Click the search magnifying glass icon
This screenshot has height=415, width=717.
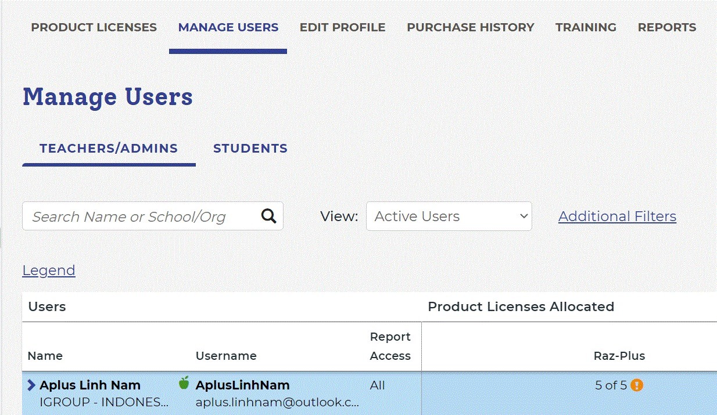[x=268, y=216]
